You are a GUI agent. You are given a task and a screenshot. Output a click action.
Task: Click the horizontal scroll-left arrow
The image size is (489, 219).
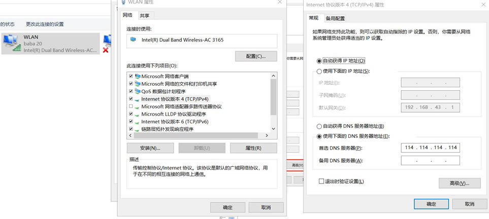(131, 135)
